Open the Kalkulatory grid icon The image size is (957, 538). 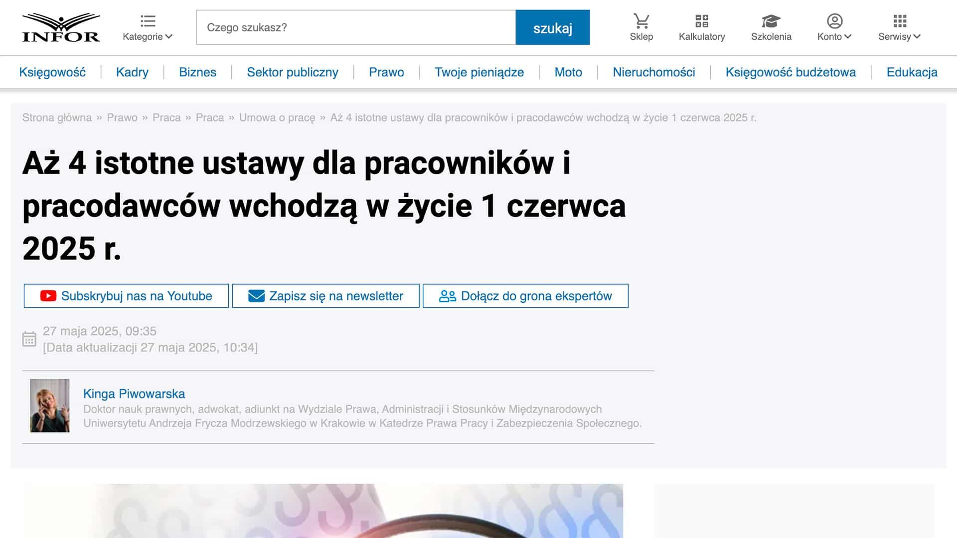pyautogui.click(x=701, y=21)
